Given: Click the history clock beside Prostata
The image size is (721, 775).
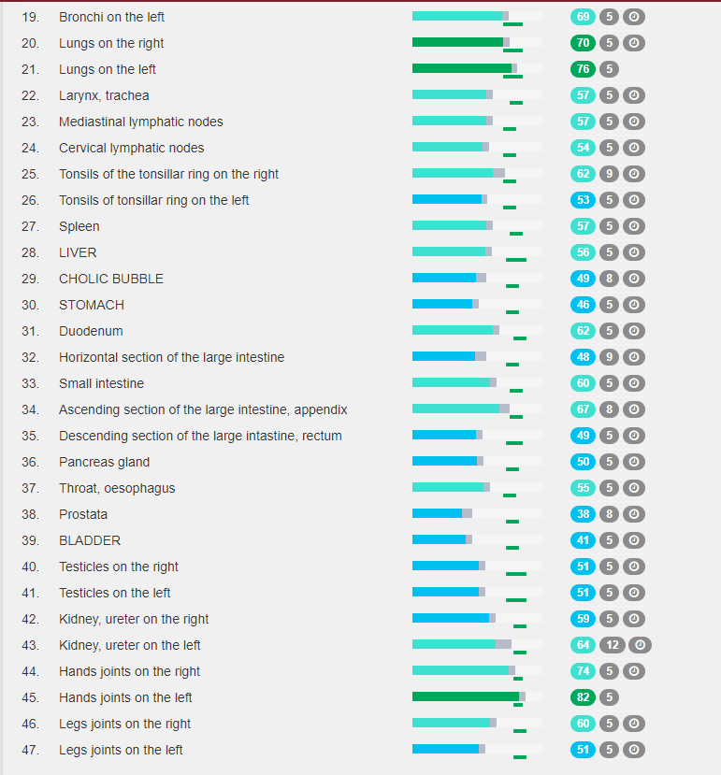Looking at the screenshot, I should pos(634,514).
